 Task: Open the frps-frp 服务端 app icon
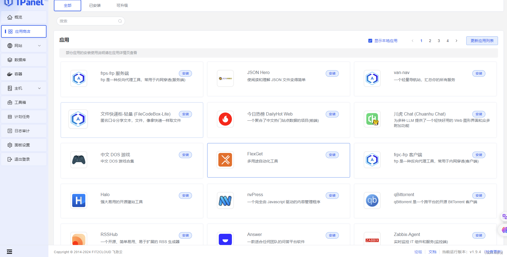[79, 78]
